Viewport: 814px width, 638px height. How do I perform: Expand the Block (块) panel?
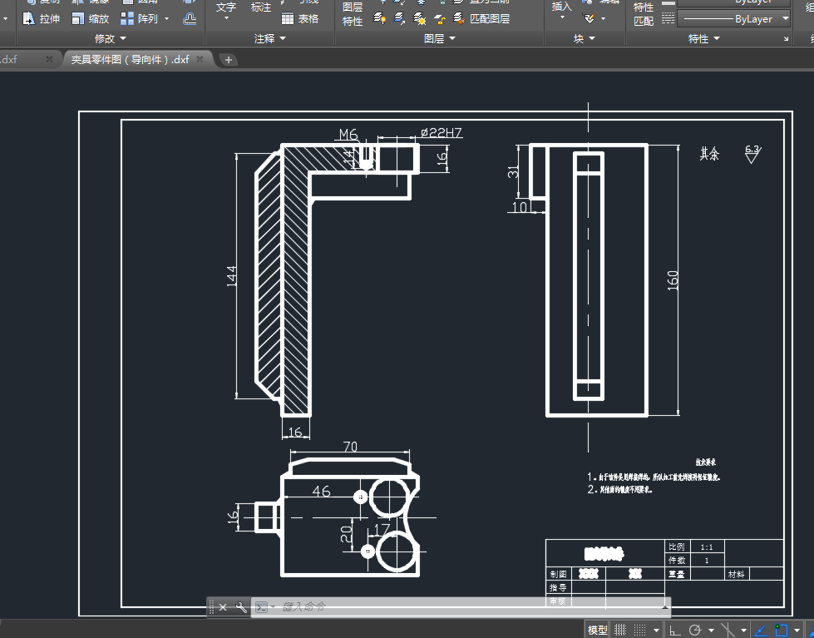[584, 38]
